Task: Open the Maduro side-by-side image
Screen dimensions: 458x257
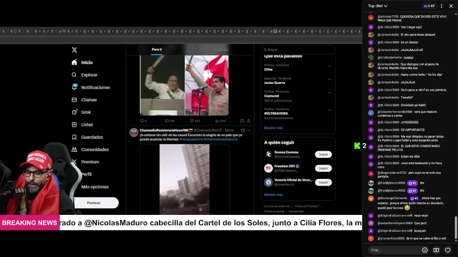Action: (x=184, y=85)
